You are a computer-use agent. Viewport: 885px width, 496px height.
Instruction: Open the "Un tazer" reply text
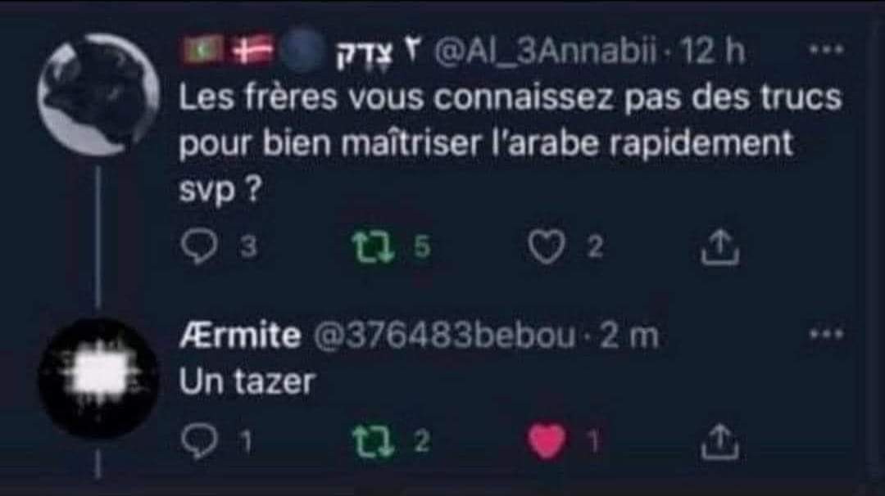247,381
